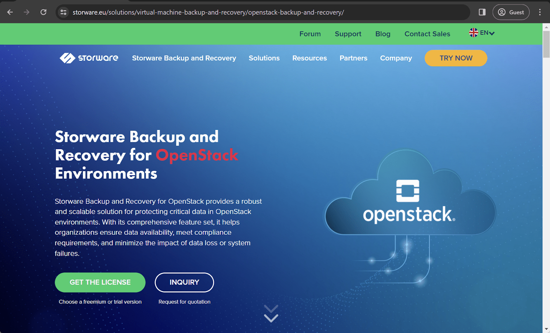The image size is (550, 333).
Task: Open the Solutions navigation dropdown
Action: [264, 58]
